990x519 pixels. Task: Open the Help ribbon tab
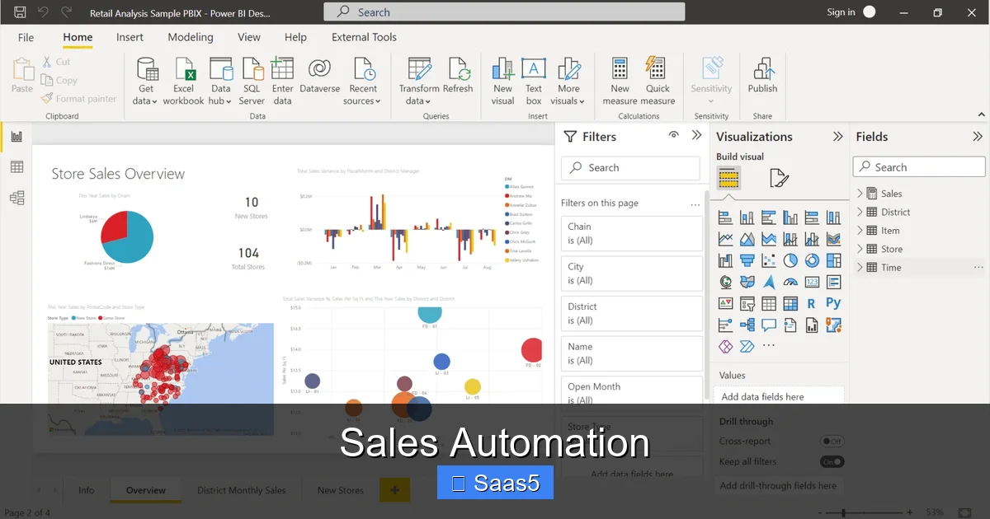[295, 37]
